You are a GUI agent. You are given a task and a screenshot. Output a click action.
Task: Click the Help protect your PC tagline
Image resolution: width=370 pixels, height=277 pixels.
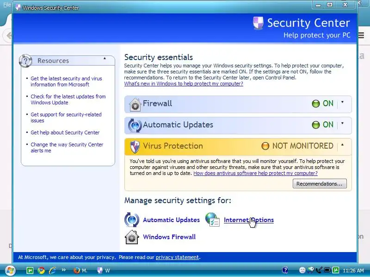click(x=317, y=35)
